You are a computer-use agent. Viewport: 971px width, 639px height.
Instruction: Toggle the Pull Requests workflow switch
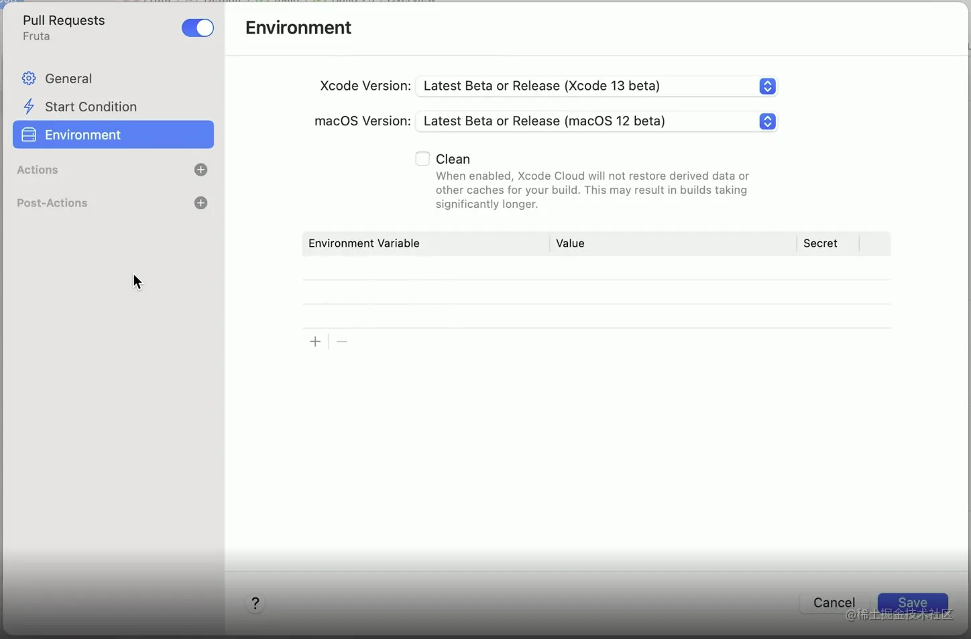tap(197, 27)
